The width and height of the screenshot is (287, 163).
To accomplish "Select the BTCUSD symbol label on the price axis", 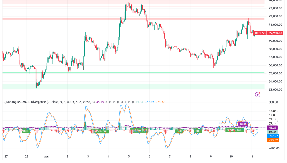I will (260, 33).
